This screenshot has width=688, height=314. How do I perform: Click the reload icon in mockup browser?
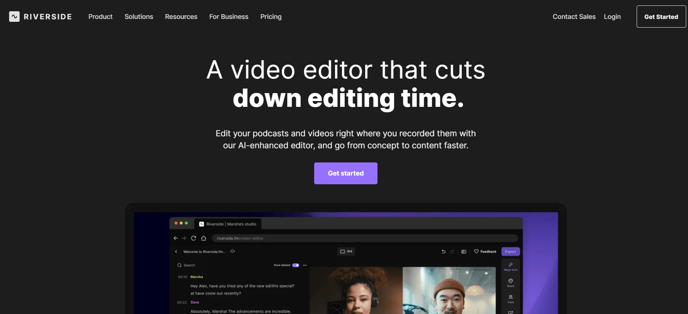click(194, 238)
